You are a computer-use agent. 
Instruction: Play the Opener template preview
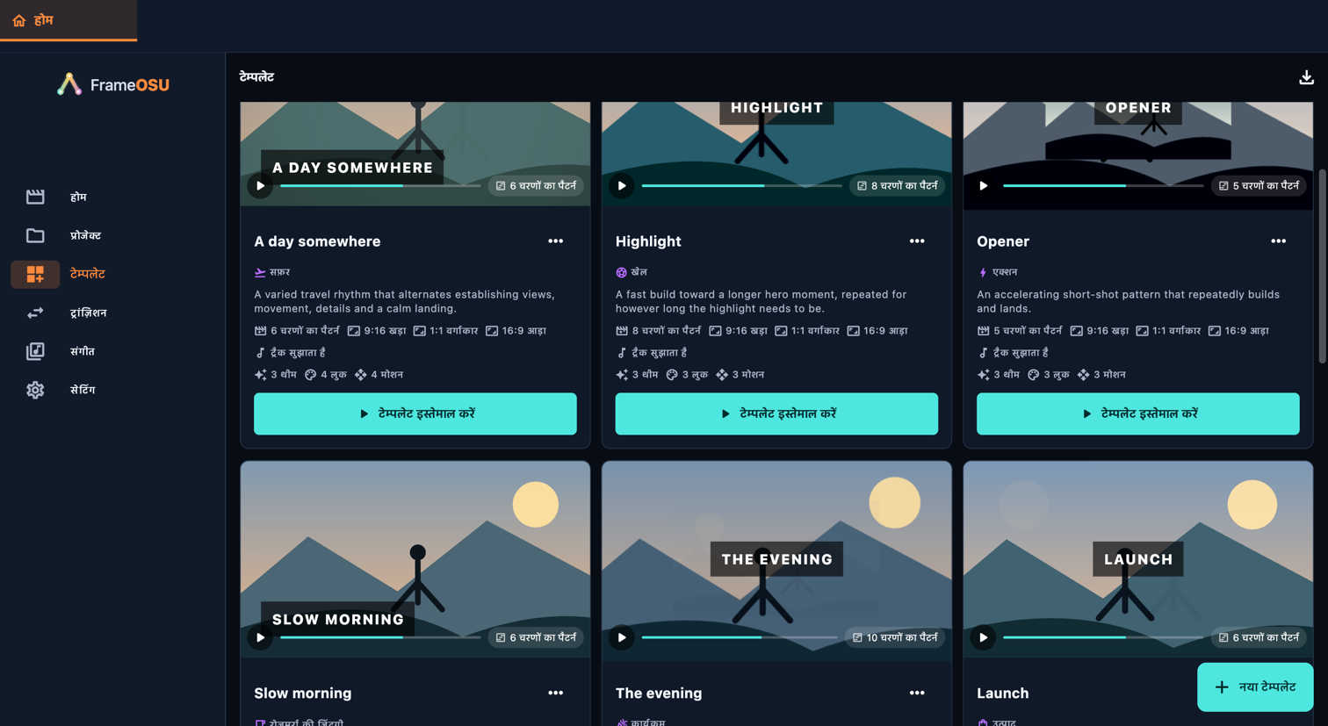[x=983, y=186]
